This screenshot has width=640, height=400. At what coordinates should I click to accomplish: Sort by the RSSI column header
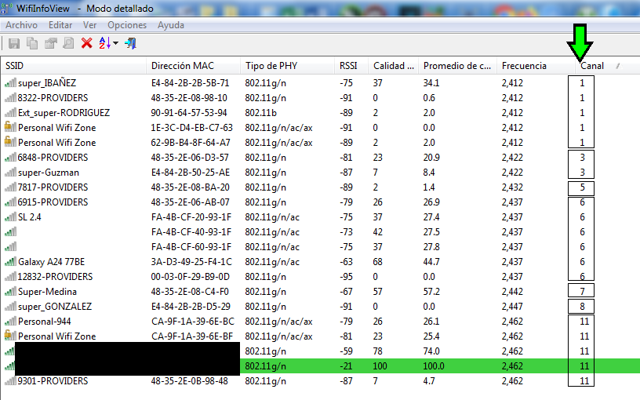pyautogui.click(x=348, y=66)
